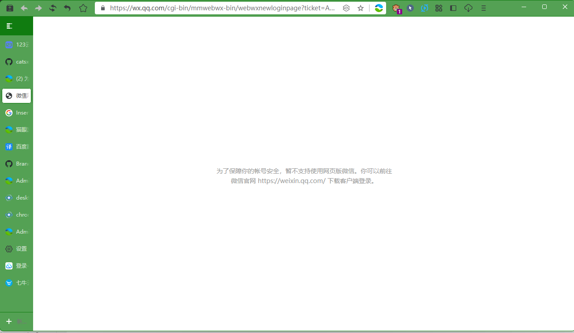Focus the wx.qq.com address bar
The height and width of the screenshot is (333, 574).
click(222, 8)
